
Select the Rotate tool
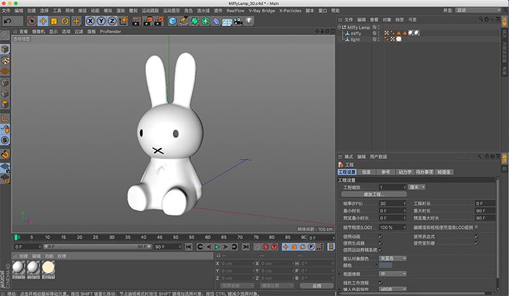[x=65, y=21]
